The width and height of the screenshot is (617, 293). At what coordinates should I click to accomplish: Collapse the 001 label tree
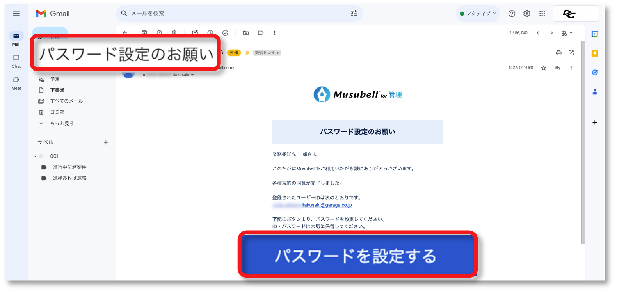pos(35,156)
